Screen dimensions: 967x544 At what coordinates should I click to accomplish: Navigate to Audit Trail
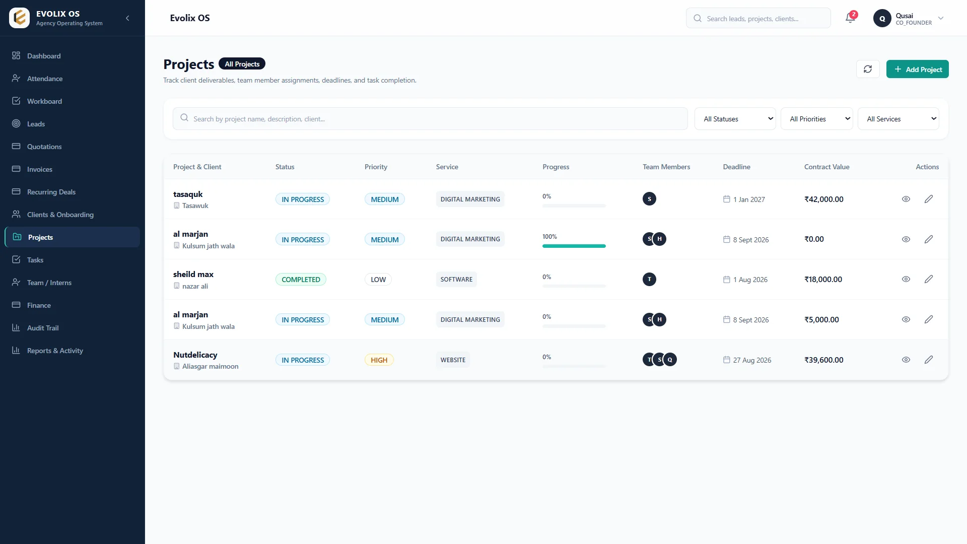coord(73,328)
